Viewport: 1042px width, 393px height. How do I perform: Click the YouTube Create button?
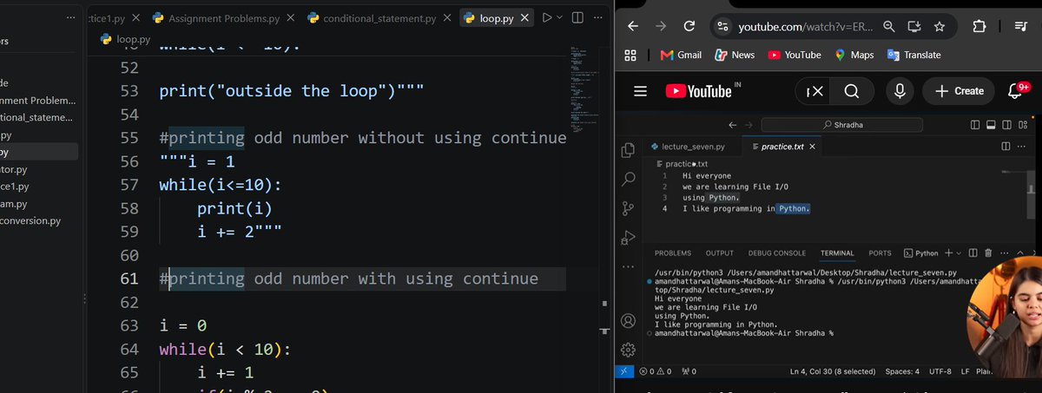959,91
